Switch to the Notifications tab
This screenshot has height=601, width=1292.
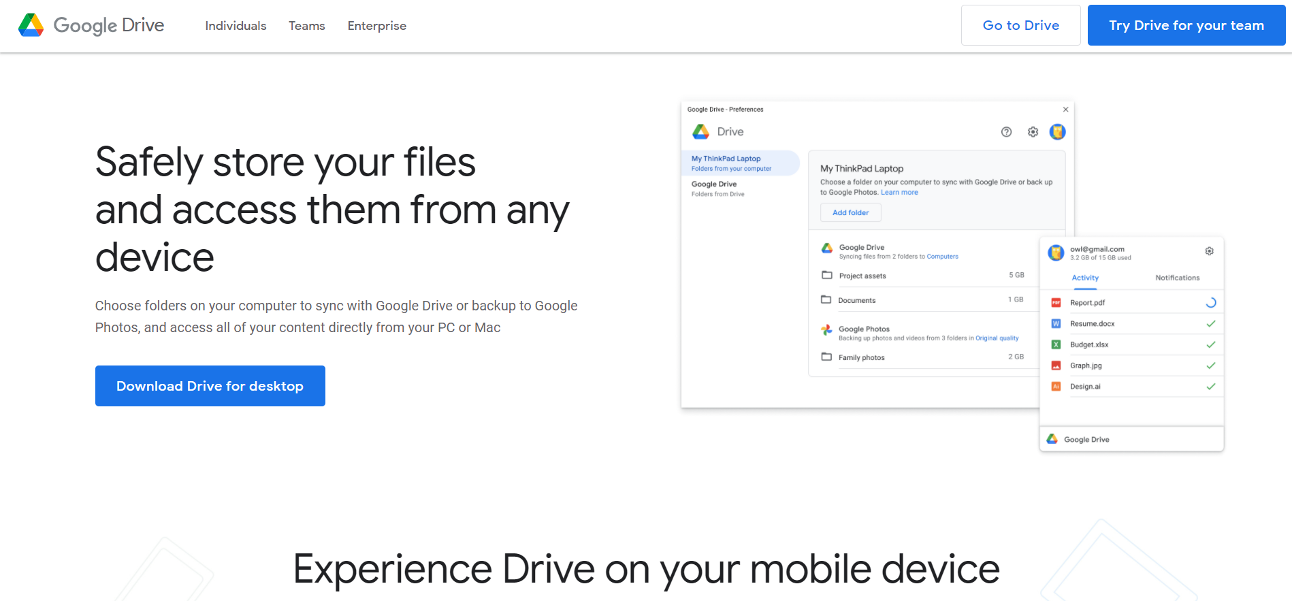pyautogui.click(x=1177, y=278)
